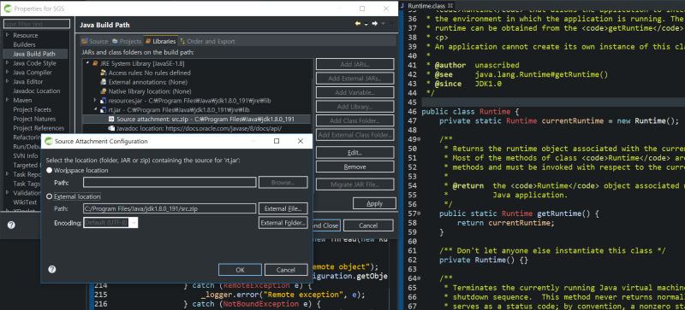Click the Add JARs... button
The image size is (685, 310).
coord(354,65)
